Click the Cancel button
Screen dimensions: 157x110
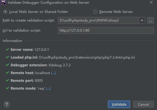[x=144, y=104]
